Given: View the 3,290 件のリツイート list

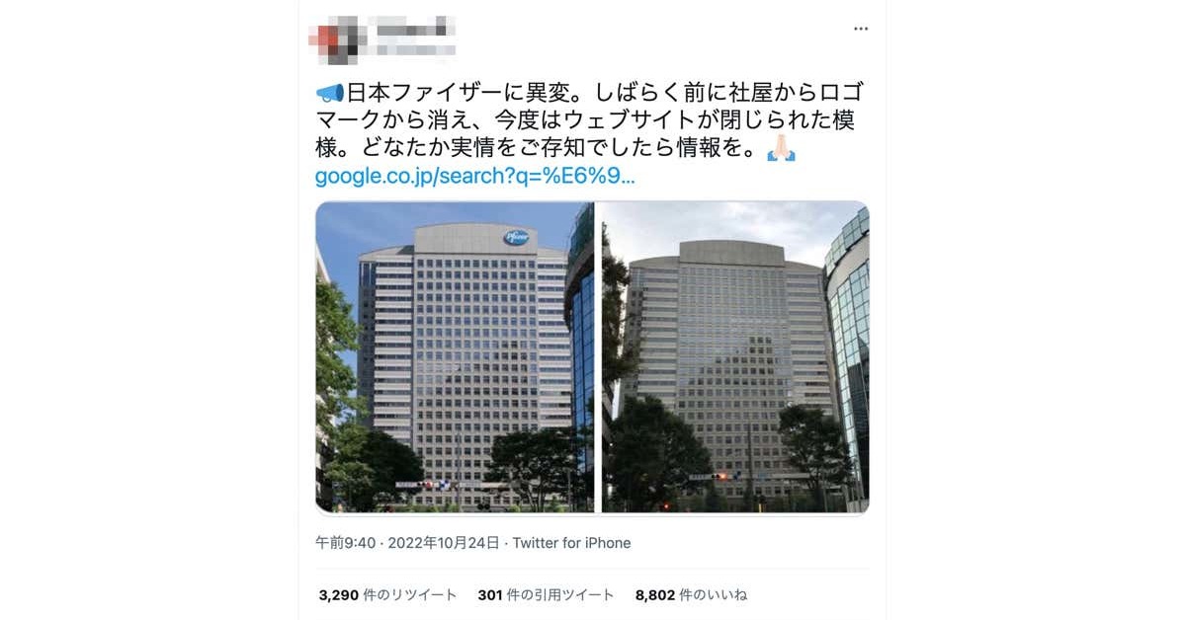Looking at the screenshot, I should tap(387, 595).
